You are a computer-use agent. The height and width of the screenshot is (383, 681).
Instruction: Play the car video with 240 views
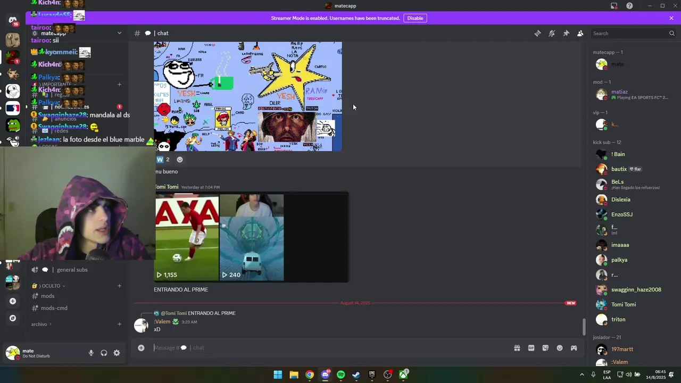point(252,238)
